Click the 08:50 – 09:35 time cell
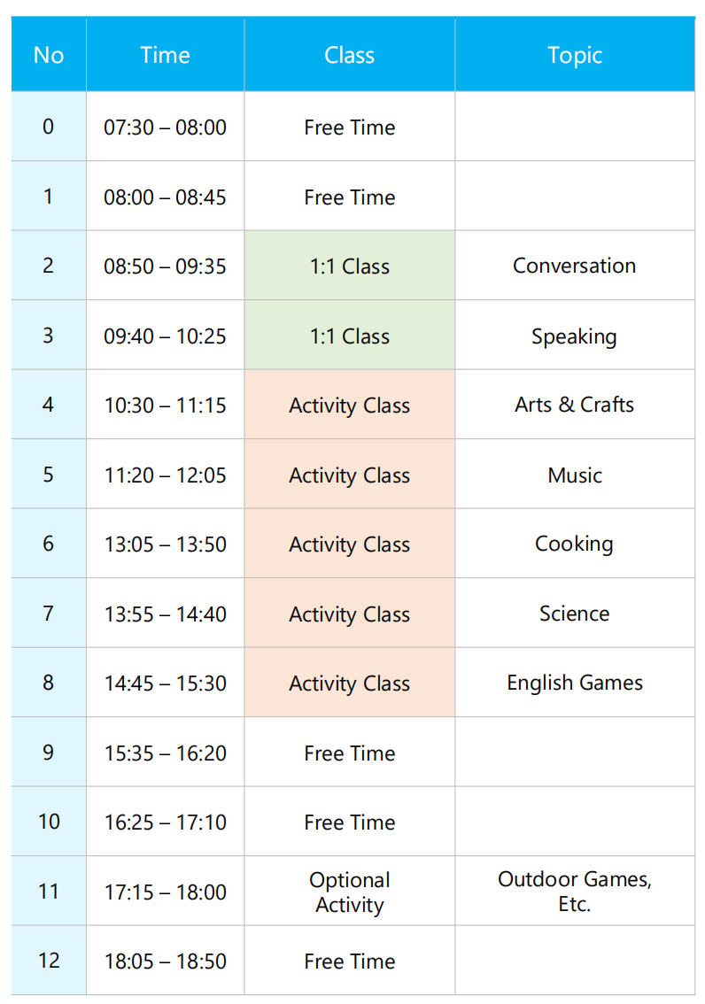The width and height of the screenshot is (705, 1004). pos(166,266)
